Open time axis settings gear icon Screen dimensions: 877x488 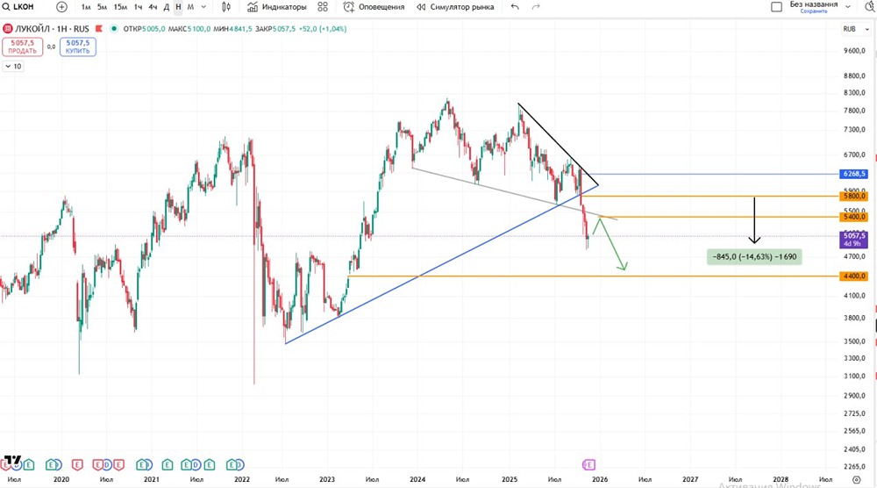(x=856, y=479)
